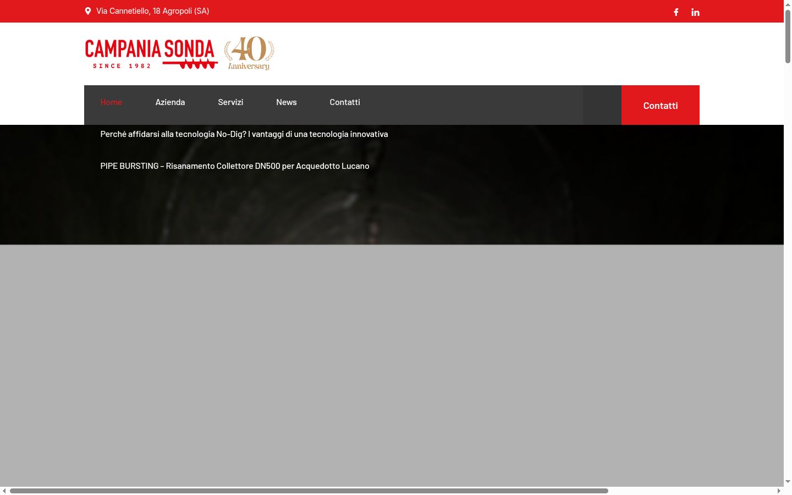Screen dimensions: 792x495
Task: Open Contatti in the dark navigation bar
Action: (345, 102)
